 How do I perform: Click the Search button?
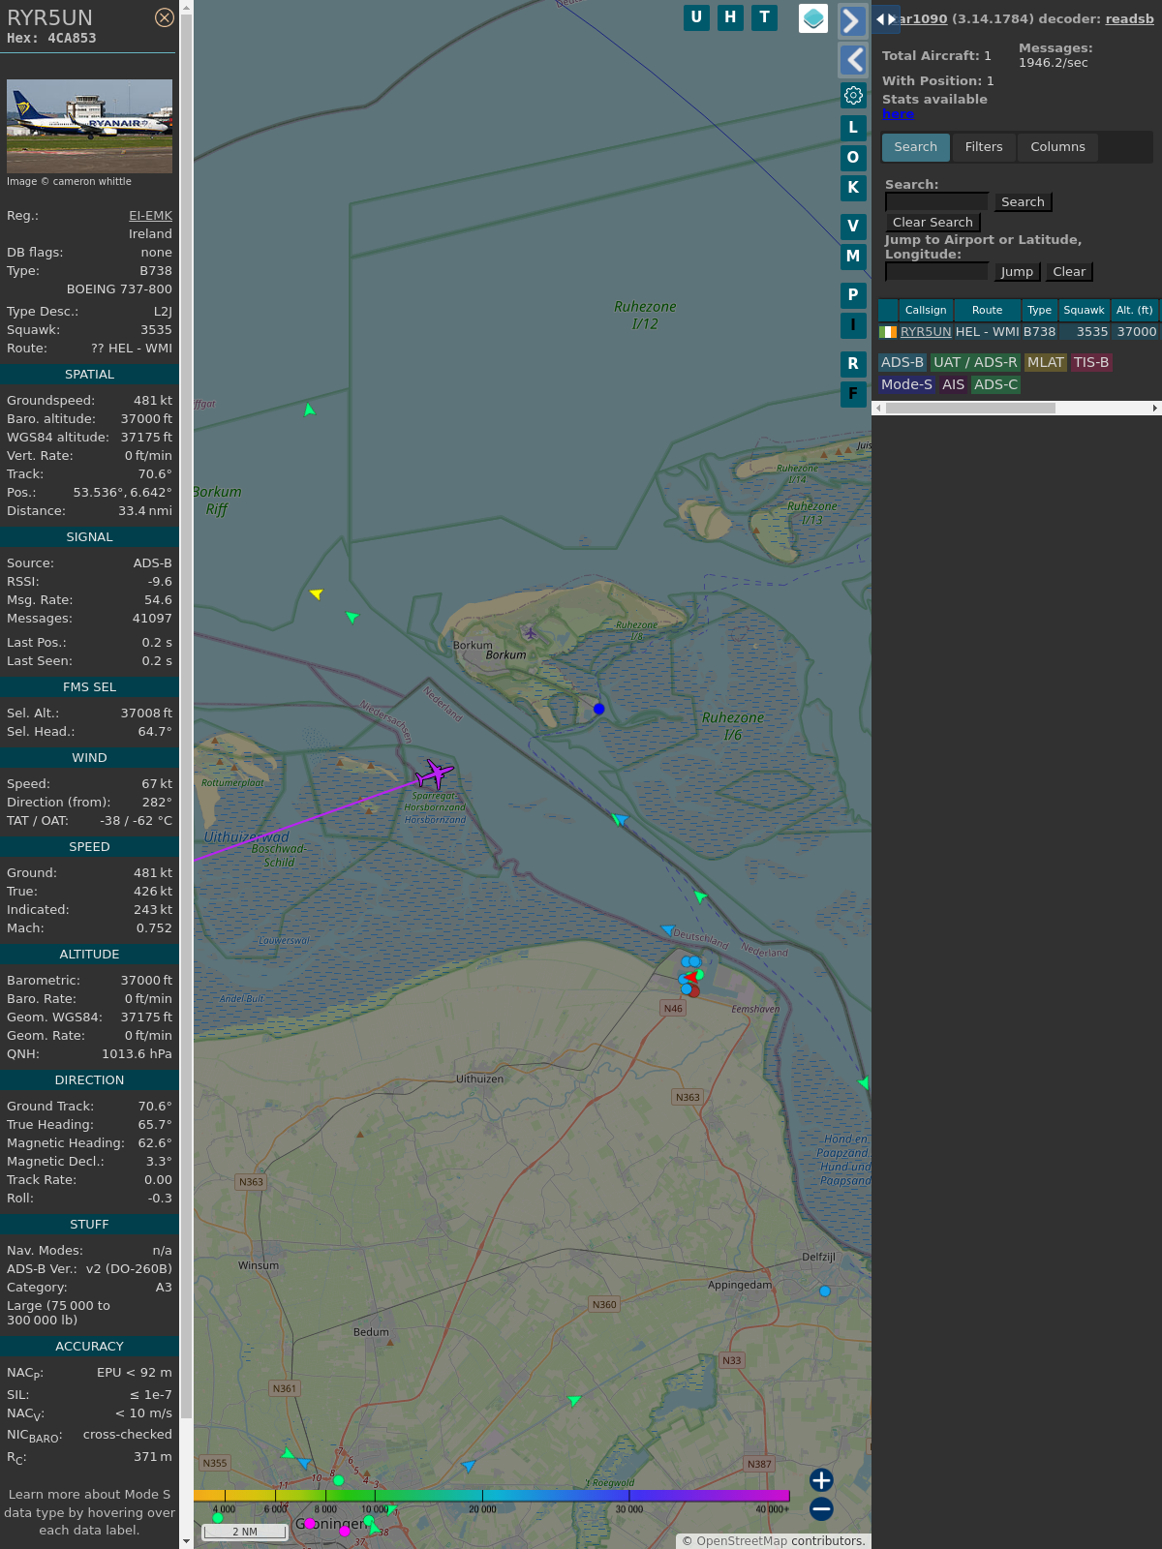pos(1023,201)
